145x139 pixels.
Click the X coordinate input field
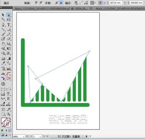tap(115, 3)
